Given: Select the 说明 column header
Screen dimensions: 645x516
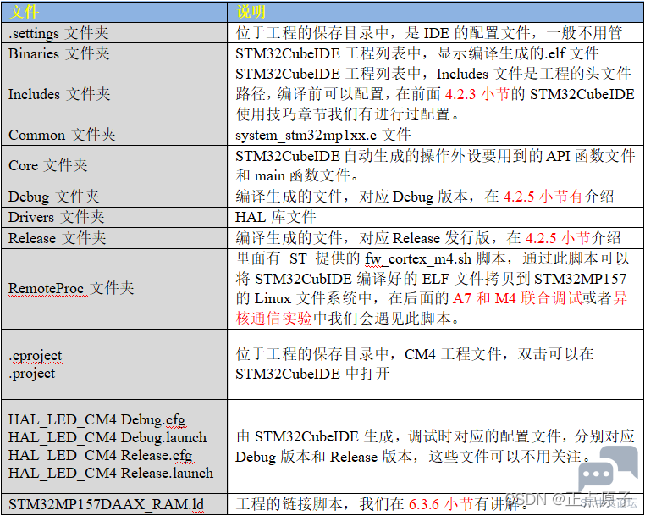Looking at the screenshot, I should click(x=251, y=12).
